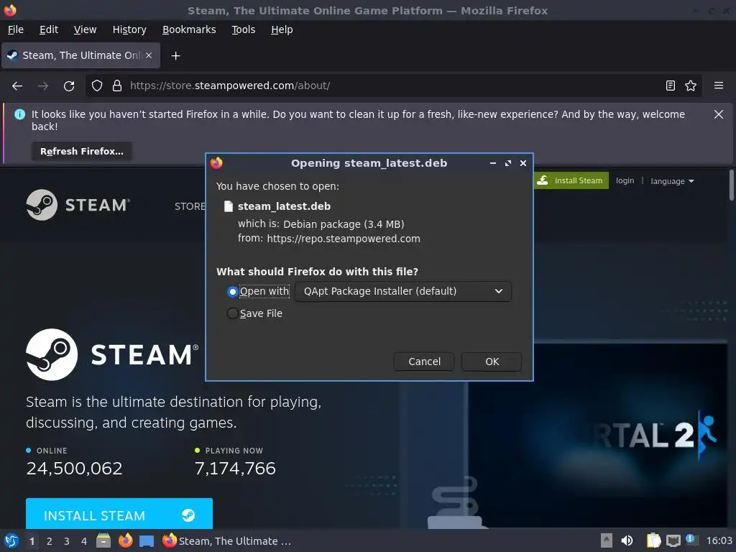Open the volume control tray icon

click(x=627, y=540)
